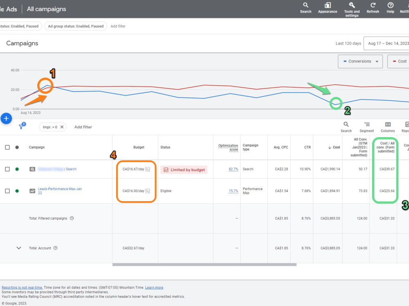Image resolution: width=409 pixels, height=306 pixels.
Task: Click the status dot column header
Action: (x=17, y=147)
